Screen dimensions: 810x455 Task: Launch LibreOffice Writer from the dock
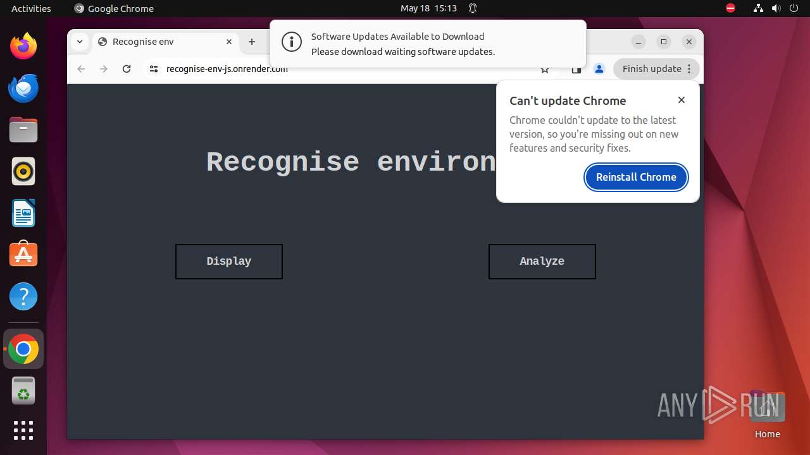pyautogui.click(x=23, y=213)
